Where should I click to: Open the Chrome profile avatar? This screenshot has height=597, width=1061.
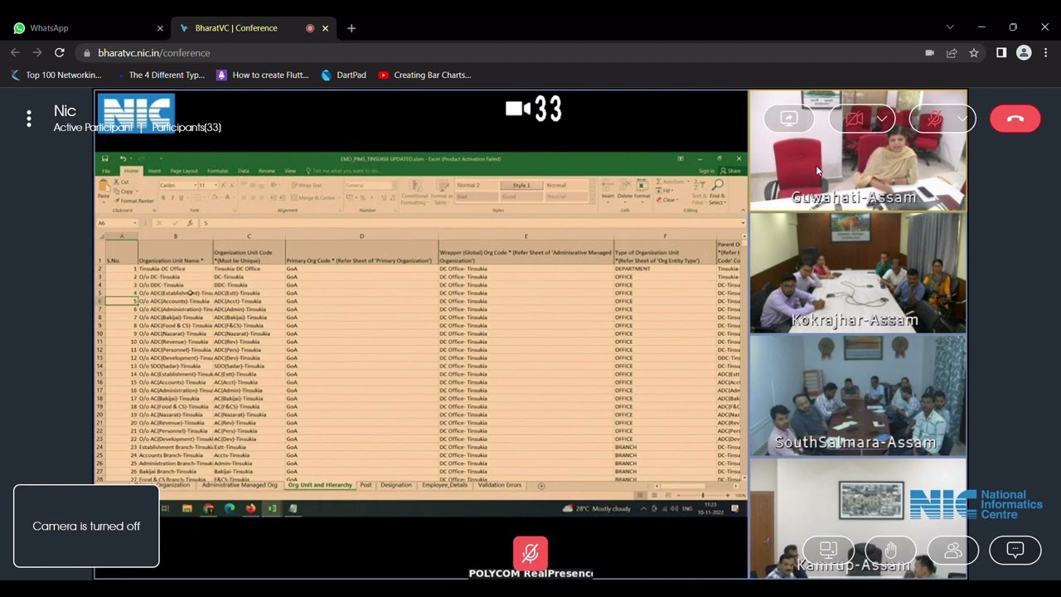point(1024,53)
